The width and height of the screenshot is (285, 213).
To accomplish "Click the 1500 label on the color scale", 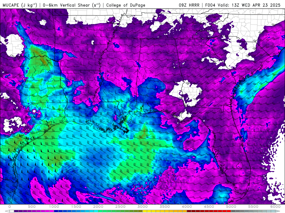I will [x=76, y=207].
